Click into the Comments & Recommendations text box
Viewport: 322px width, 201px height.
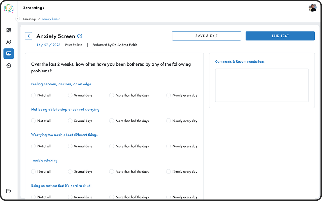[262, 85]
